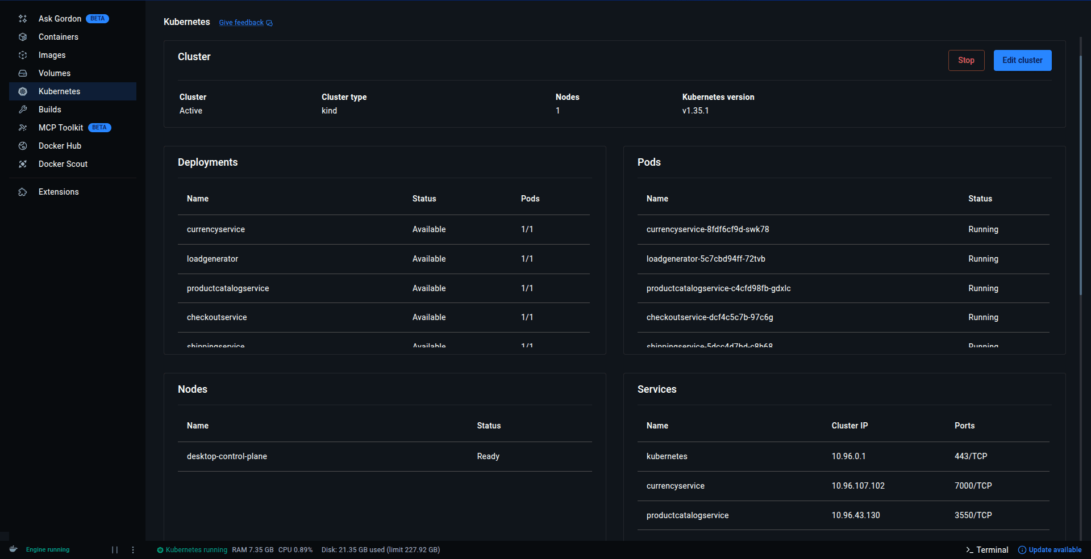
Task: Click cluster IP 10.96.0.1
Action: [849, 456]
